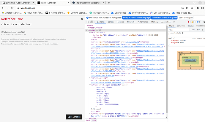The height and width of the screenshot is (122, 205).
Task: Show more DevTools tabs with the double chevron
Action: (174, 22)
